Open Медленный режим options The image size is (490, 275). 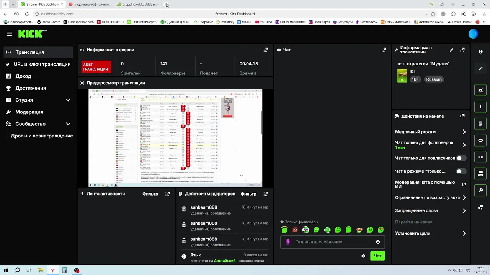pos(431,132)
